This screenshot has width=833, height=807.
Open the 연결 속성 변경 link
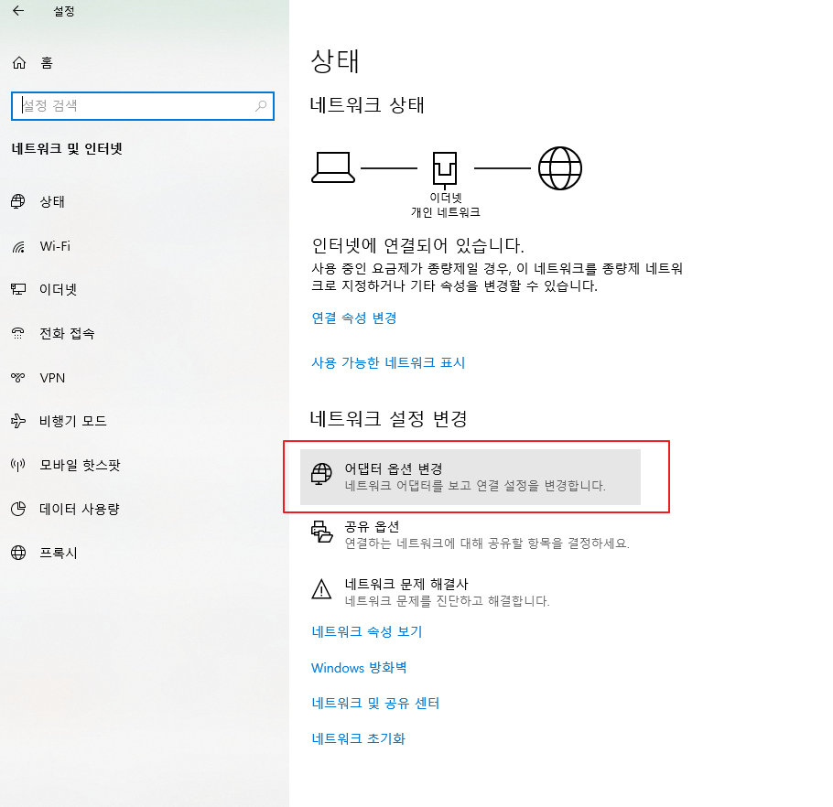(354, 318)
